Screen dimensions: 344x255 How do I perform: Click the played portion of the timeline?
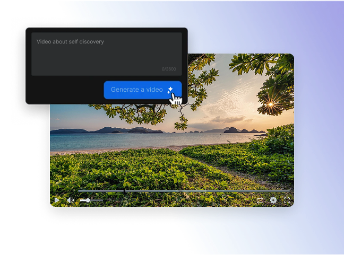(x=101, y=190)
